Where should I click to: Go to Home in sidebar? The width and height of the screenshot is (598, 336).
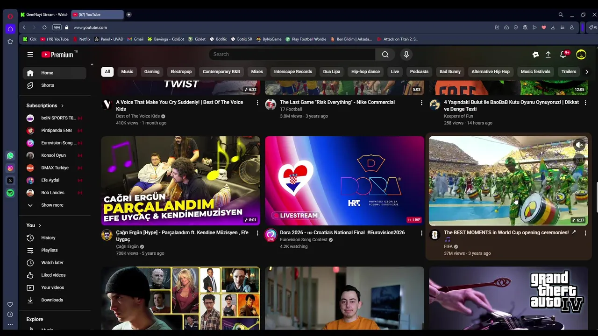pos(54,73)
